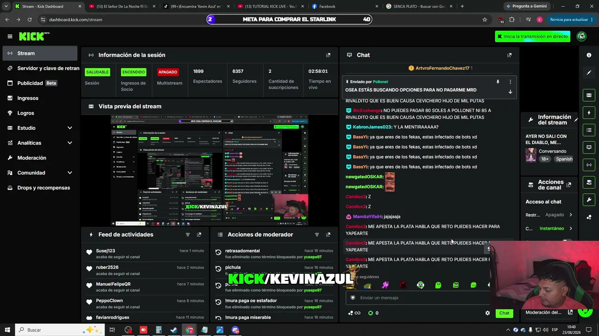This screenshot has height=336, width=599.
Task: Click the pencil edit icon in right sidebar
Action: tap(589, 72)
